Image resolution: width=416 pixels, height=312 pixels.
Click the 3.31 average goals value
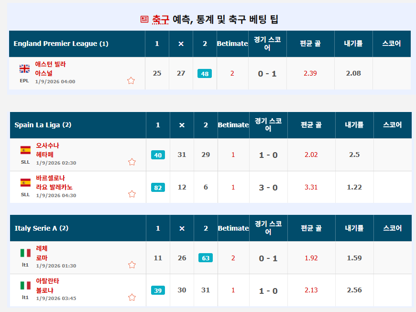(x=311, y=187)
